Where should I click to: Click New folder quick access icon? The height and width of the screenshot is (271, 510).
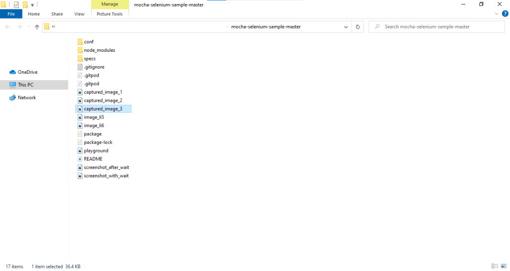click(25, 5)
